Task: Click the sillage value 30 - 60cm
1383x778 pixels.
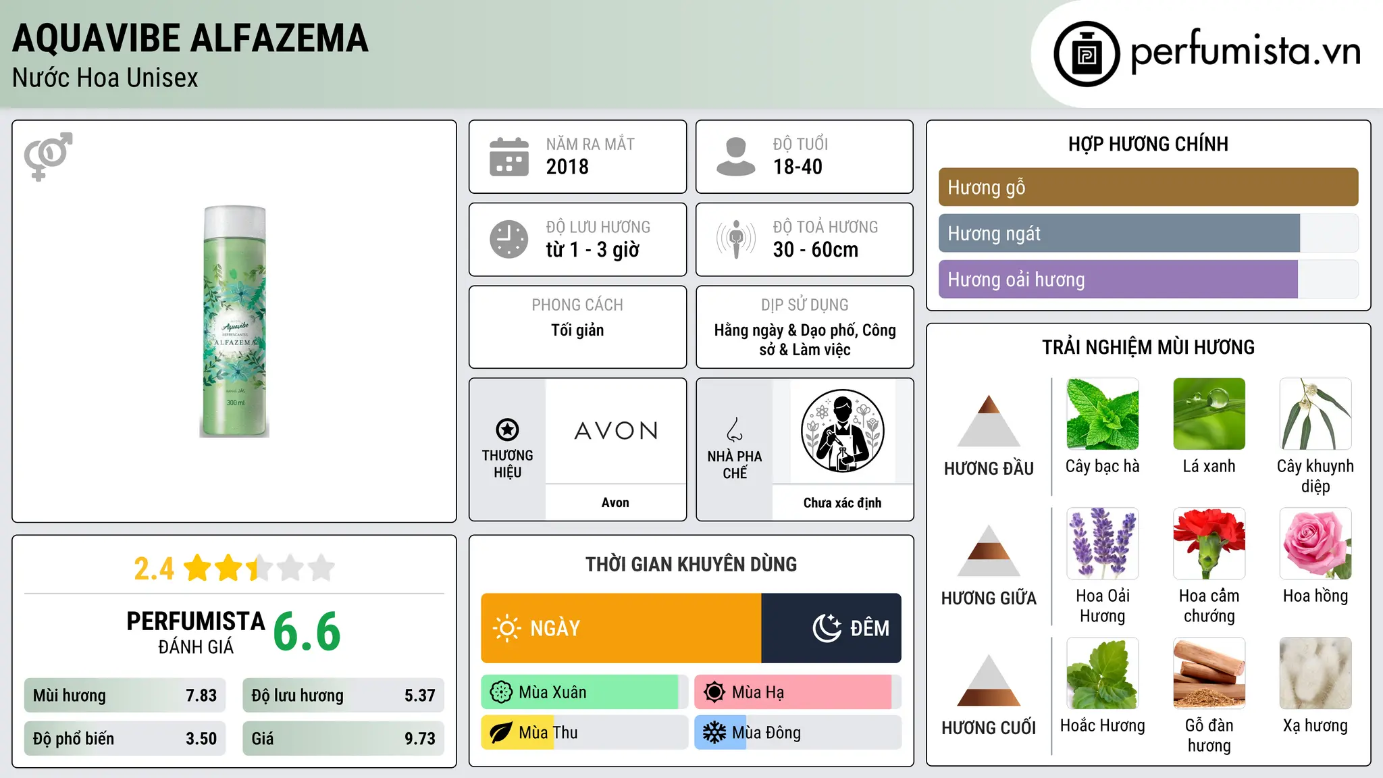Action: tap(816, 250)
